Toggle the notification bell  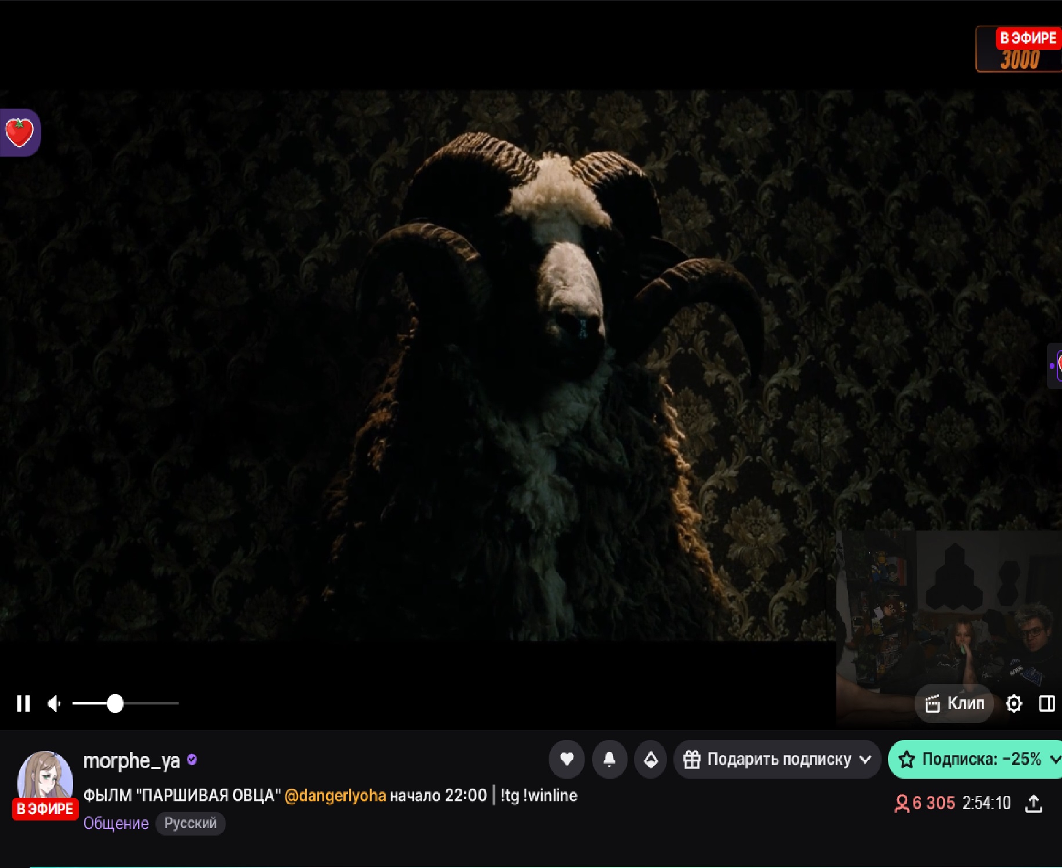click(x=609, y=759)
